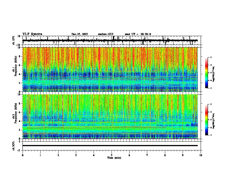Viewport: 226px width, 174px height.
Task: Click time axis tick label "3"
Action: pyautogui.click(x=76, y=155)
